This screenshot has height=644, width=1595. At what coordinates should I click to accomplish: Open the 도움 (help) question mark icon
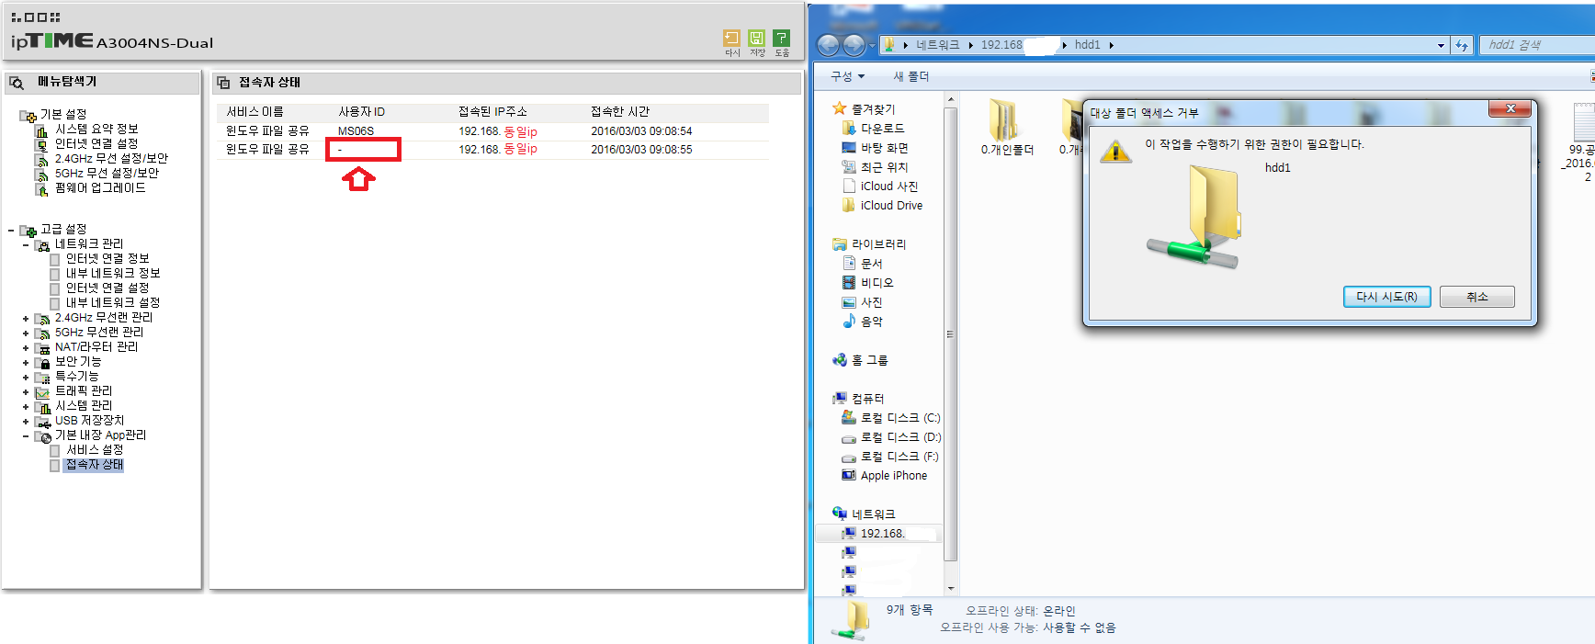[x=781, y=38]
